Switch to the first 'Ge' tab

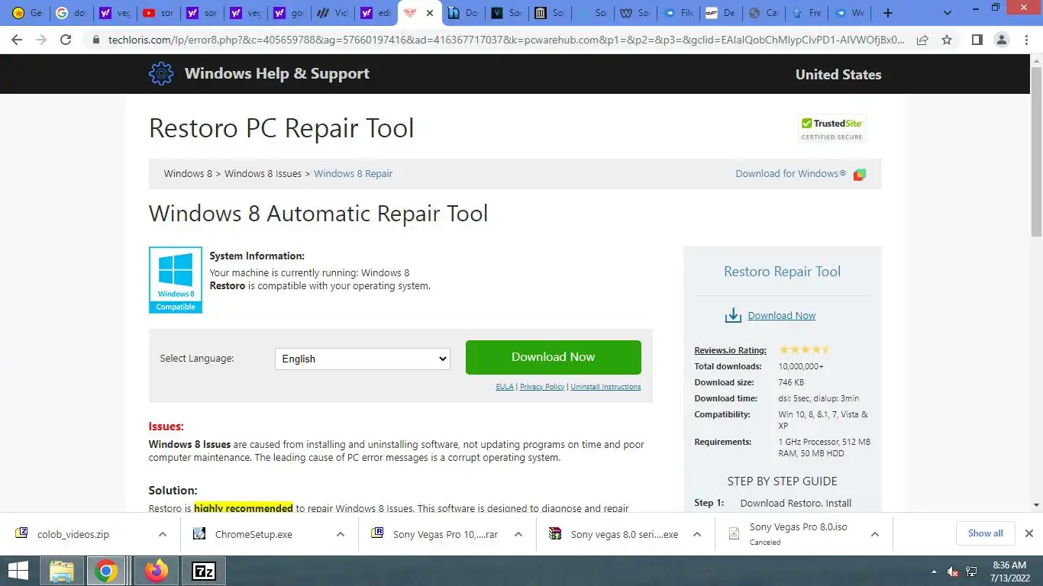click(x=27, y=13)
